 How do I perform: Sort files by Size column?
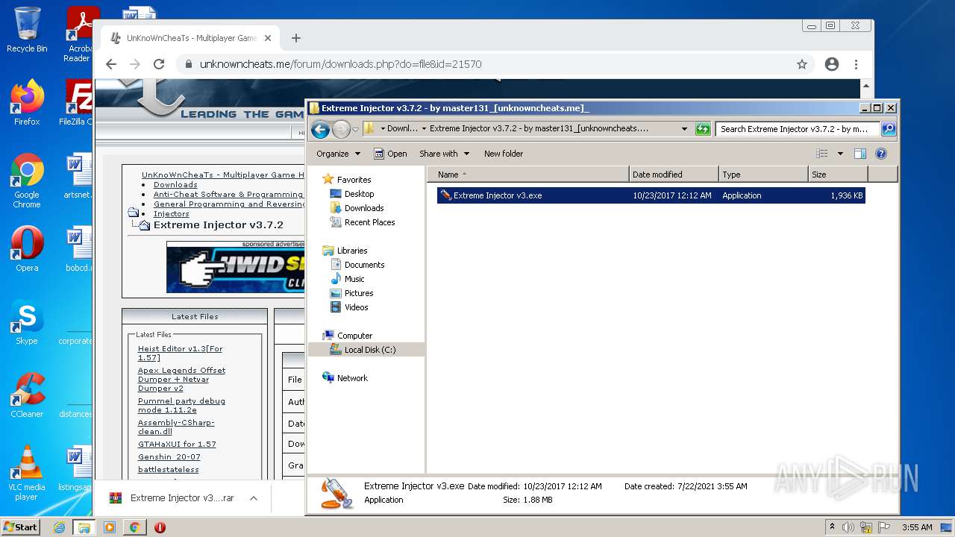(838, 175)
